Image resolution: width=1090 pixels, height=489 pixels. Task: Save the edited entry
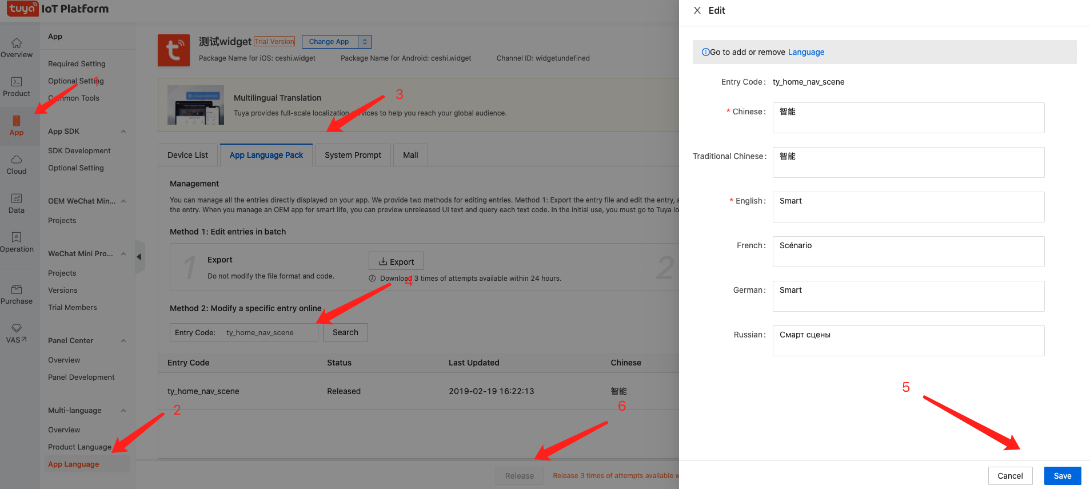pyautogui.click(x=1063, y=476)
